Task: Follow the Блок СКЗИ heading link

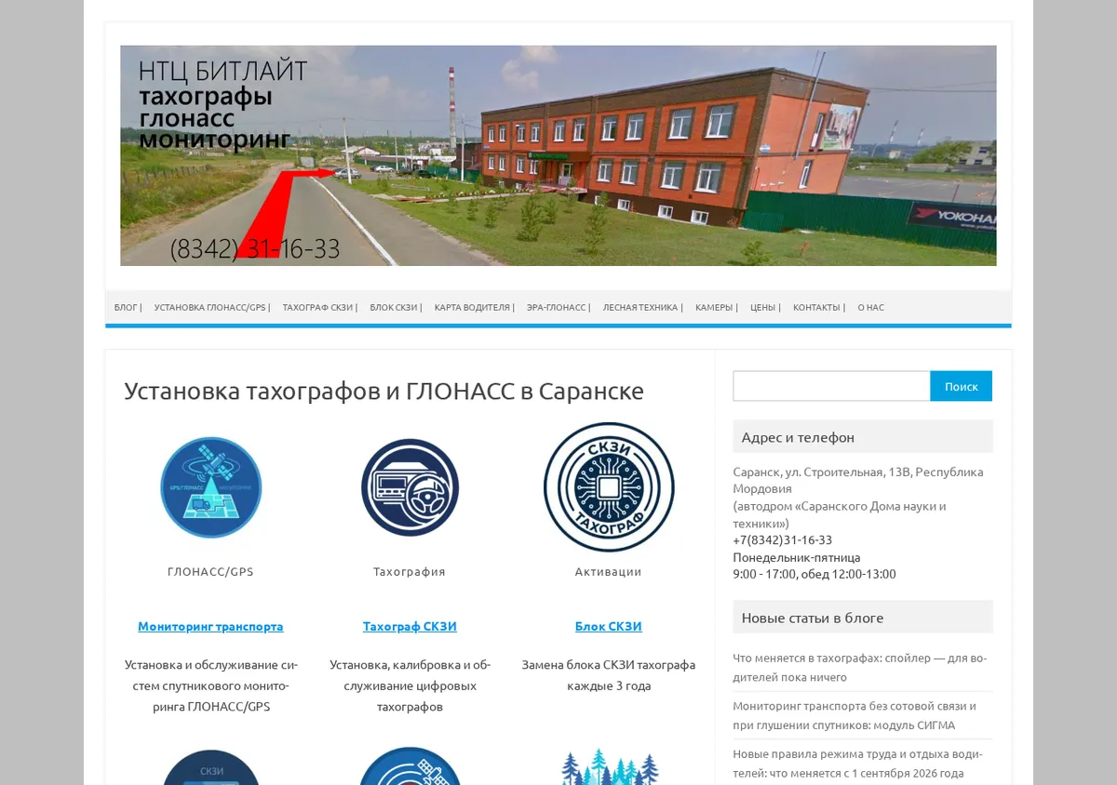Action: click(609, 626)
